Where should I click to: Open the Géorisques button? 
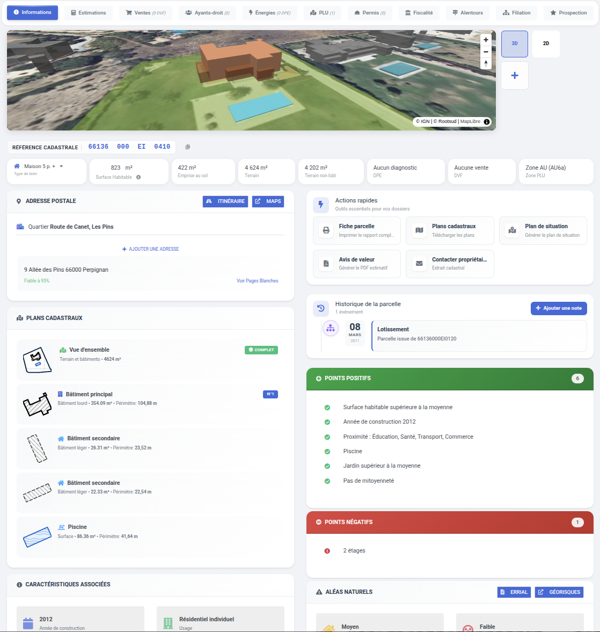[559, 592]
